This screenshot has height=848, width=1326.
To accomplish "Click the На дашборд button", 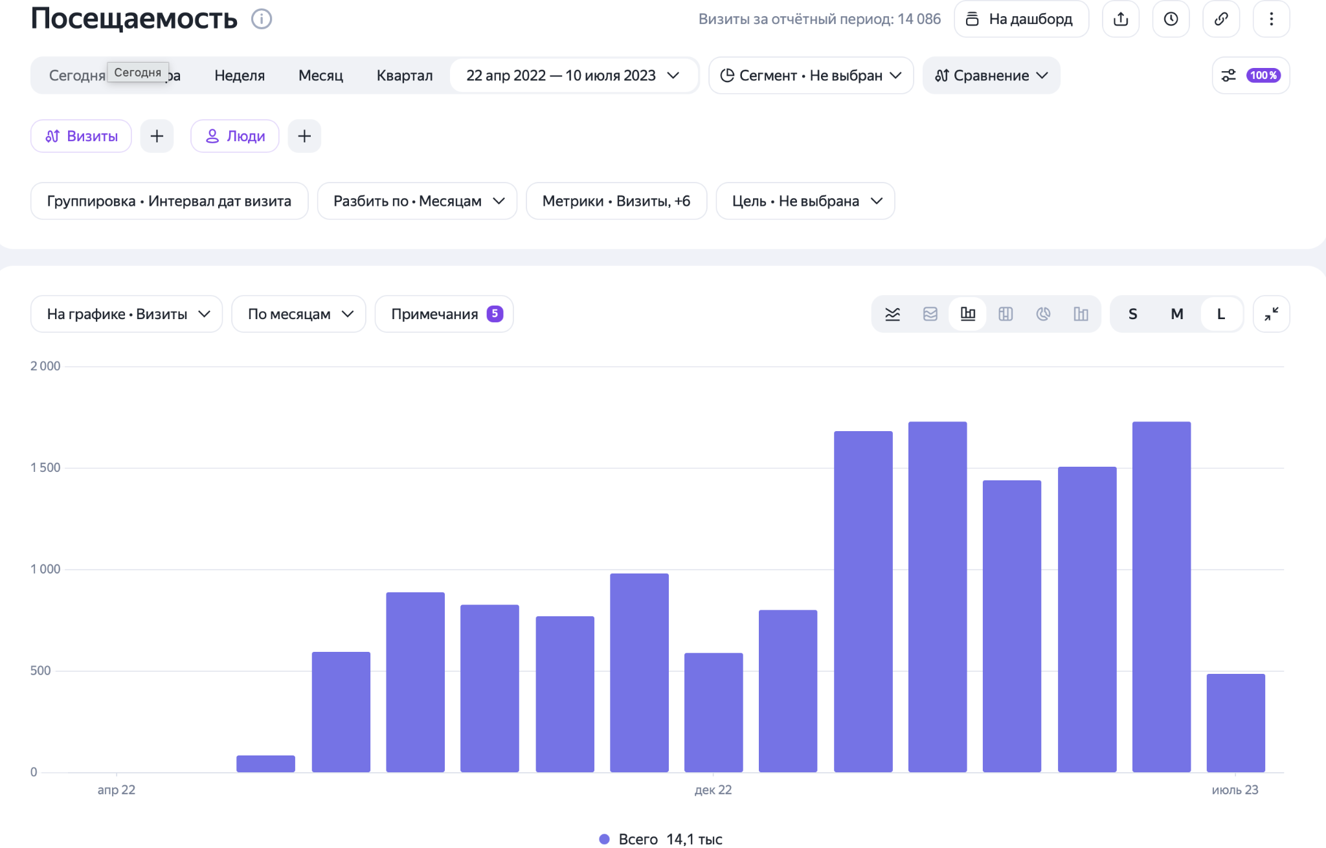I will (x=1021, y=19).
